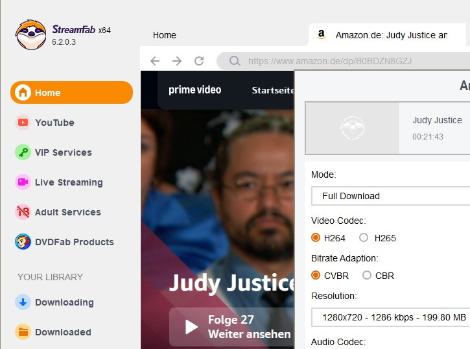Viewport: 470px width, 349px height.
Task: Open the Mode Full Download dropdown
Action: pos(390,196)
